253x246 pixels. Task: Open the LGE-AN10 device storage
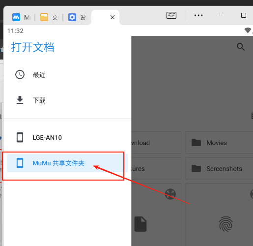tap(67, 137)
